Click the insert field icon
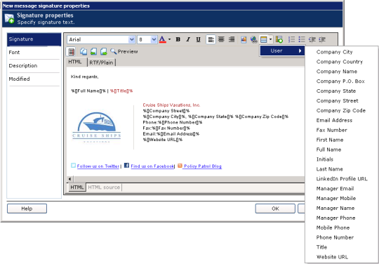Screen dimensions: 379x264 (x=263, y=39)
